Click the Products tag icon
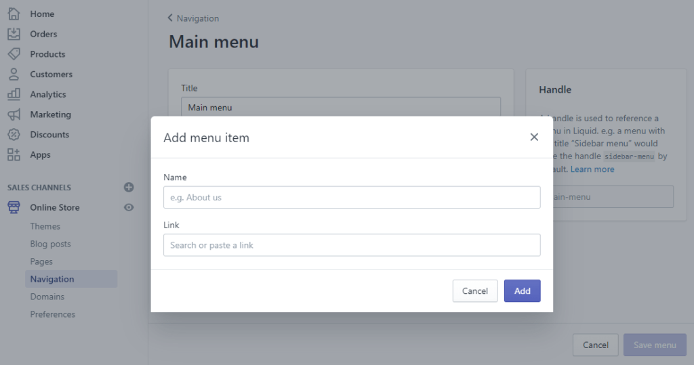694x365 pixels. [x=14, y=54]
